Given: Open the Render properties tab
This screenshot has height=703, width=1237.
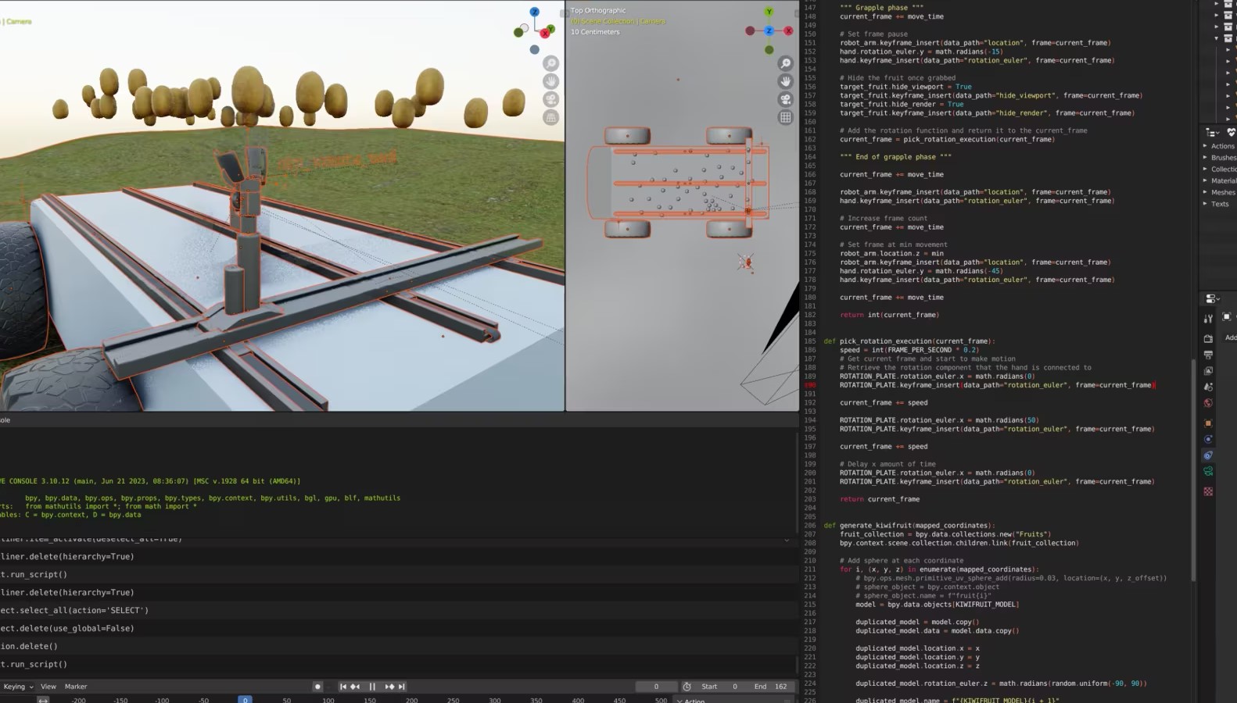Looking at the screenshot, I should point(1208,338).
